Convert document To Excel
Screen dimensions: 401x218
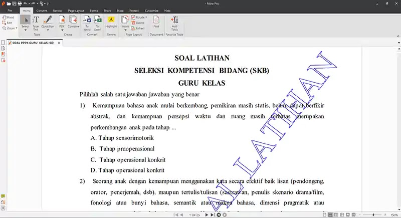97,23
